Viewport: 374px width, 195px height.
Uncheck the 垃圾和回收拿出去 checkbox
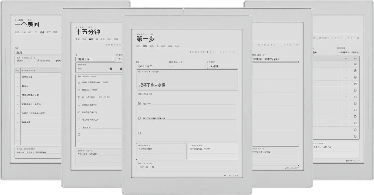[79, 112]
